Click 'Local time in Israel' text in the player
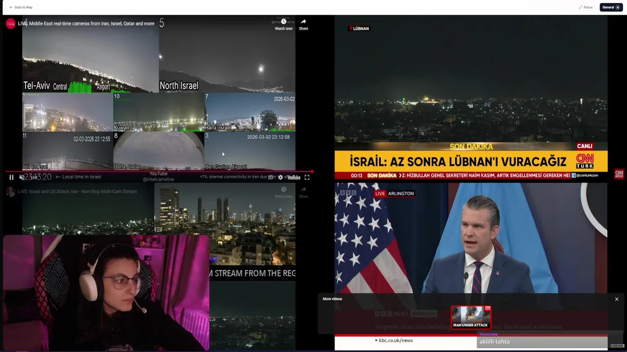627x352 pixels. click(x=81, y=177)
